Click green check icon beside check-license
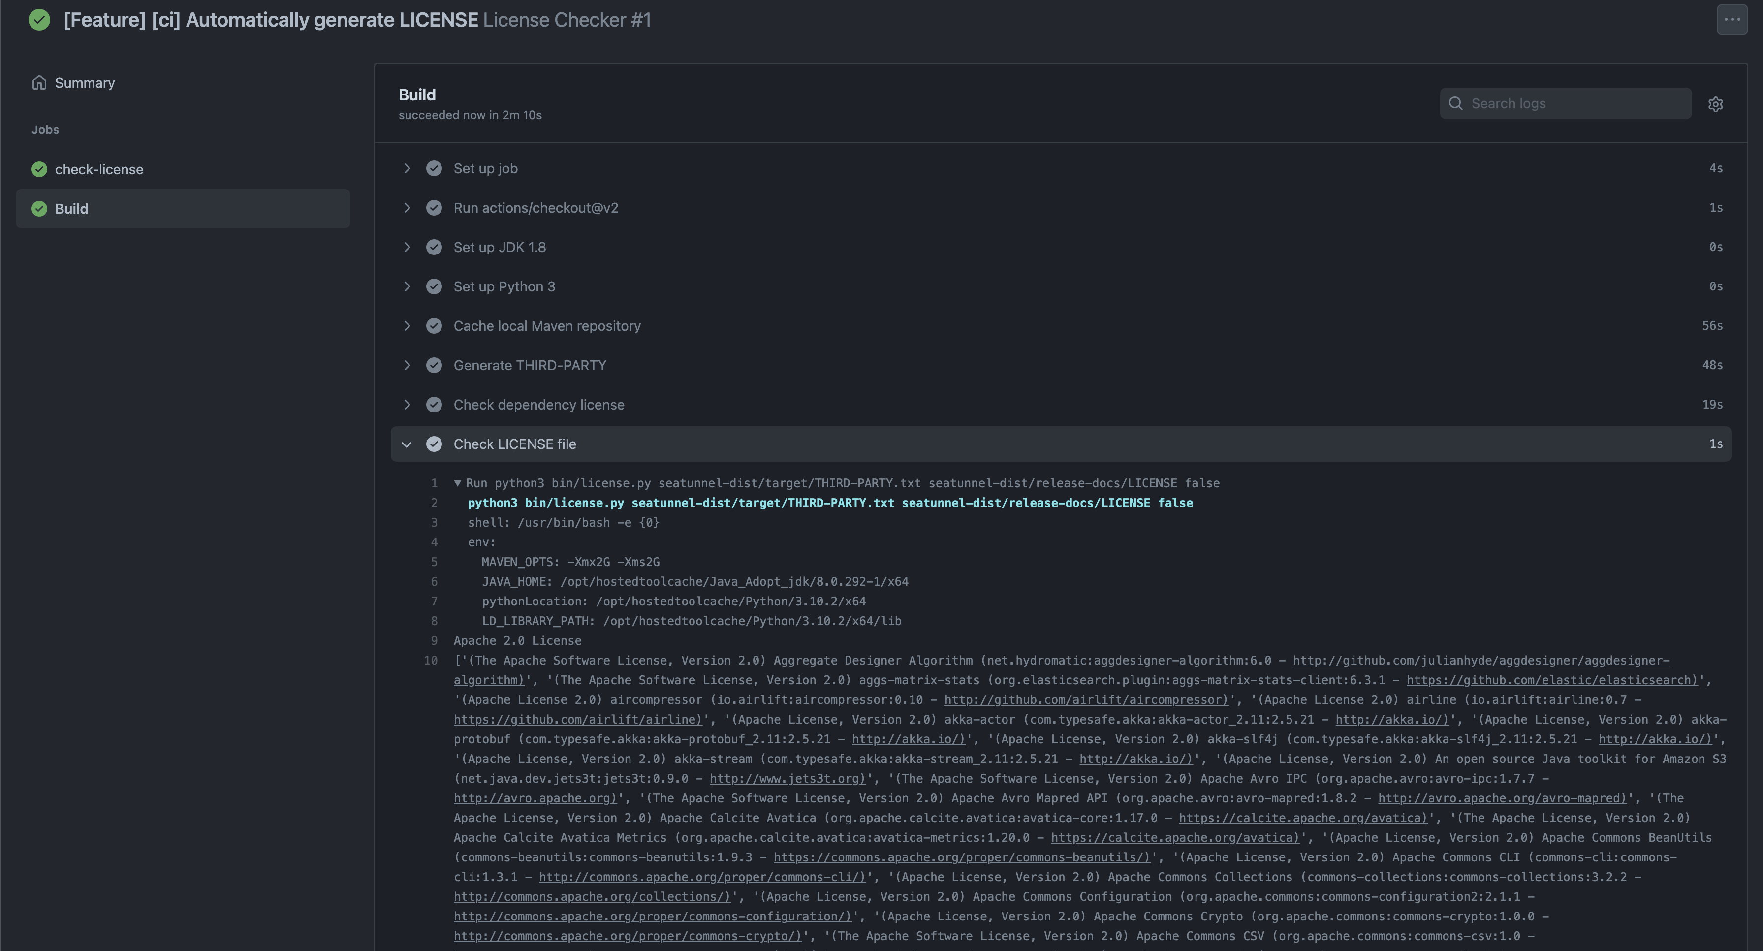The image size is (1763, 951). [39, 169]
